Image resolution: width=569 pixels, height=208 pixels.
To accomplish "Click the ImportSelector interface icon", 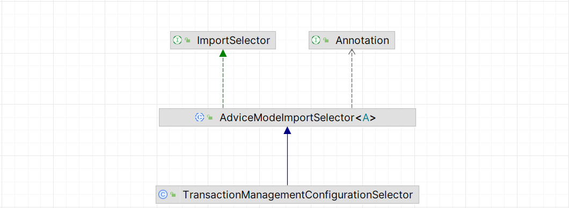I will point(177,40).
